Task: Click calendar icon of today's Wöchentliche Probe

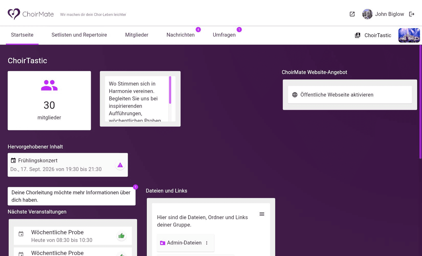Action: click(21, 234)
